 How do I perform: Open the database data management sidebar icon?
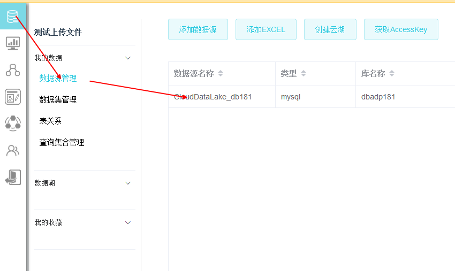pyautogui.click(x=12, y=17)
